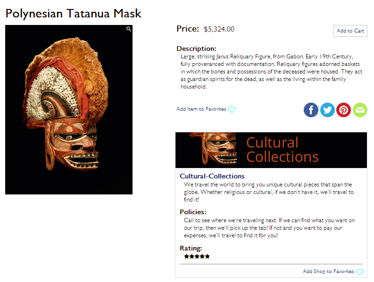This screenshot has height=282, width=374.
Task: Click the five-star shop rating
Action: point(197,257)
